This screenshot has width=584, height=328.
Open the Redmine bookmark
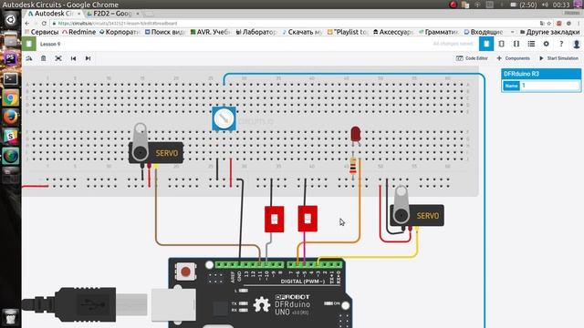click(78, 32)
